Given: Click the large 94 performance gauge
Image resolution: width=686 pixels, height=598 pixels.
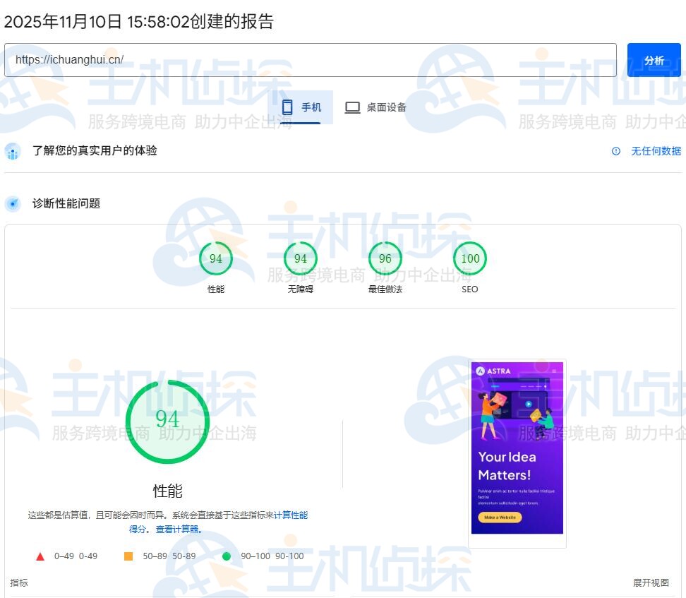Looking at the screenshot, I should [x=167, y=421].
